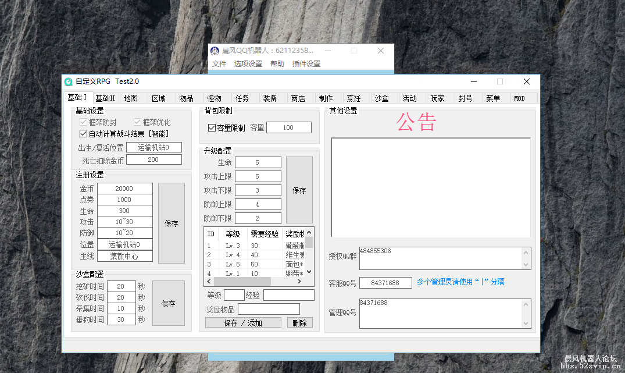
Task: Click the 容量 value input field
Action: point(289,127)
